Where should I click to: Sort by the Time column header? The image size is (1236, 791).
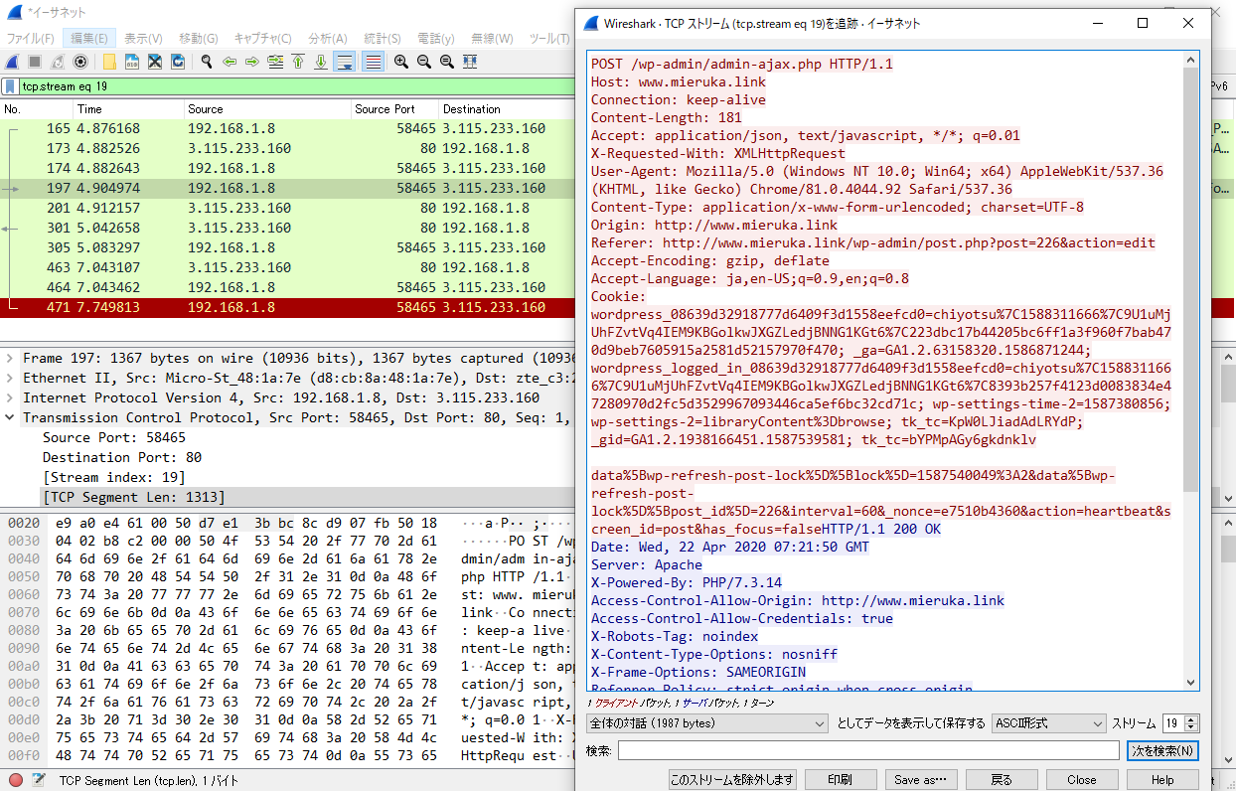point(128,108)
